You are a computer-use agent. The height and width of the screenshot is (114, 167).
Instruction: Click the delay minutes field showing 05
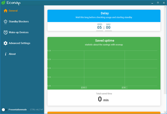coord(100,27)
